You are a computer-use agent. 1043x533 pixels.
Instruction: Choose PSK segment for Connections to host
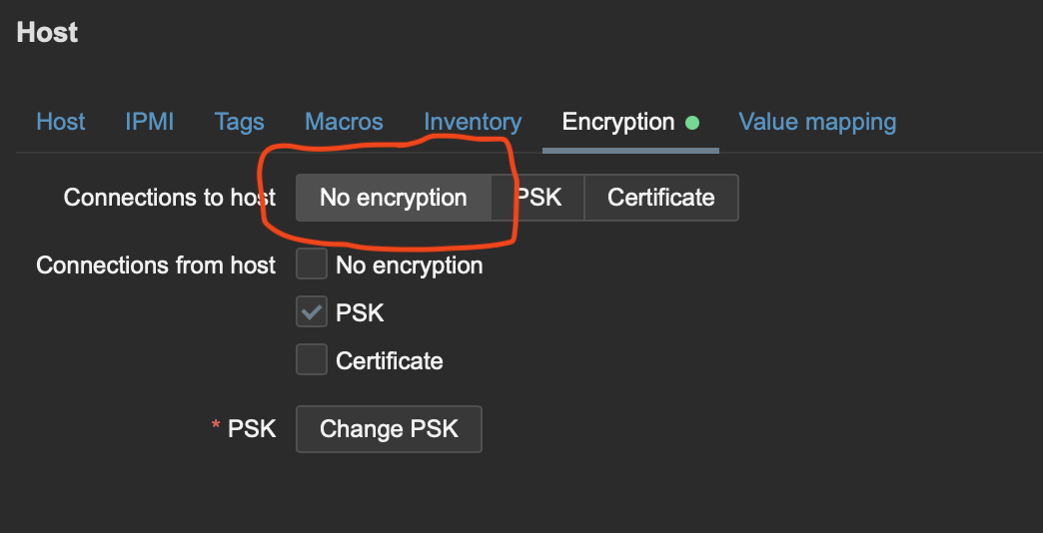coord(539,198)
